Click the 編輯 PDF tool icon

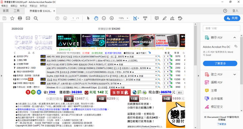207,82
